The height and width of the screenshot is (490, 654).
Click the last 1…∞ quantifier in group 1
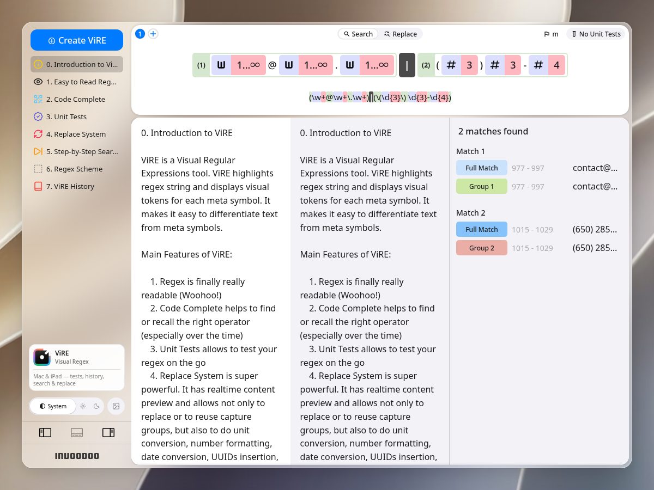(377, 65)
